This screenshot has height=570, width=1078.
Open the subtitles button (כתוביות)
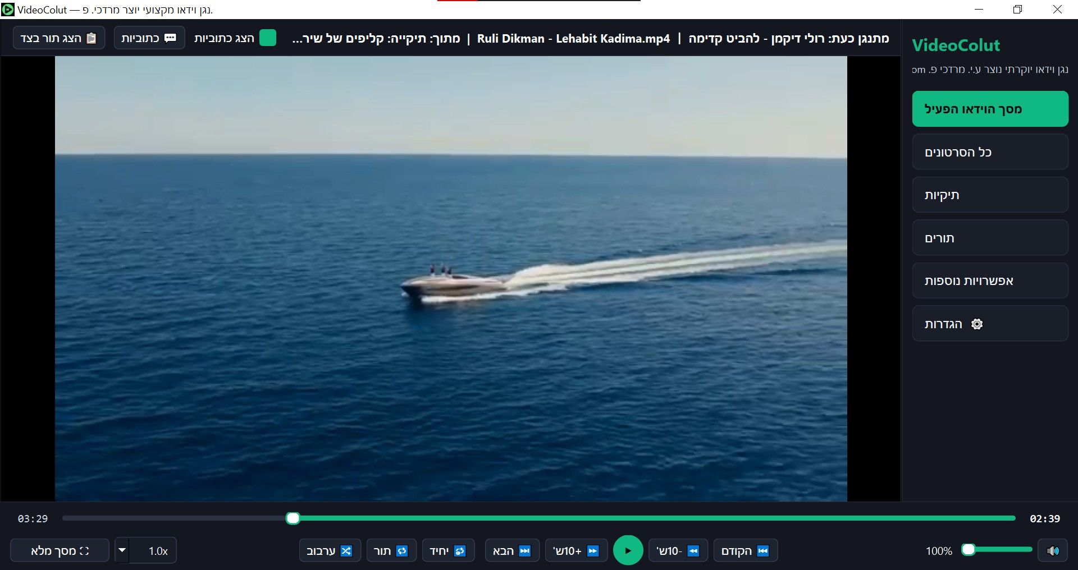pos(149,38)
